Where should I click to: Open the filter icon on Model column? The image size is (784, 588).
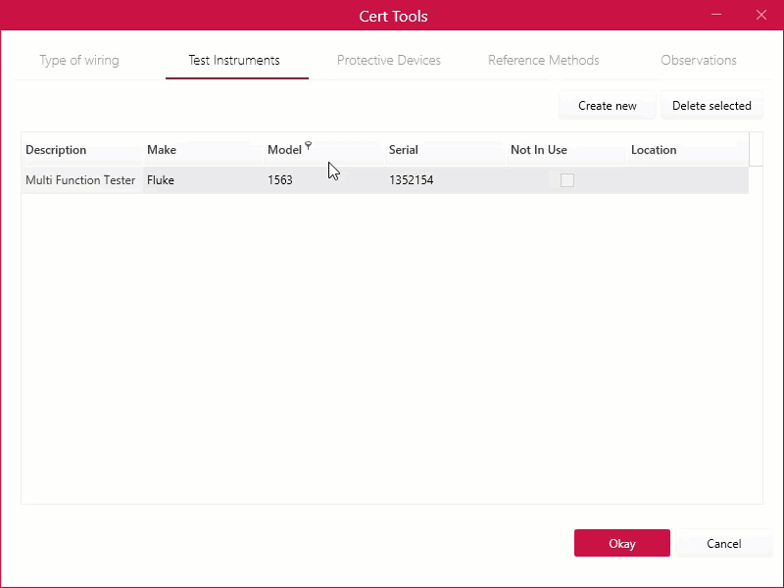click(x=310, y=145)
